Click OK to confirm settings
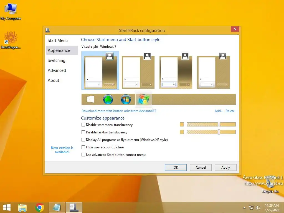The width and height of the screenshot is (284, 213). click(176, 167)
